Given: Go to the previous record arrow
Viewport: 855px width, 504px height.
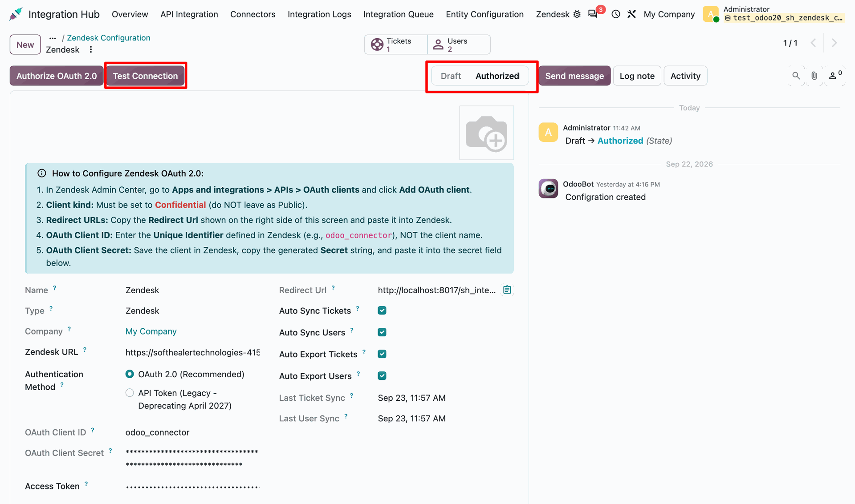Looking at the screenshot, I should 814,43.
